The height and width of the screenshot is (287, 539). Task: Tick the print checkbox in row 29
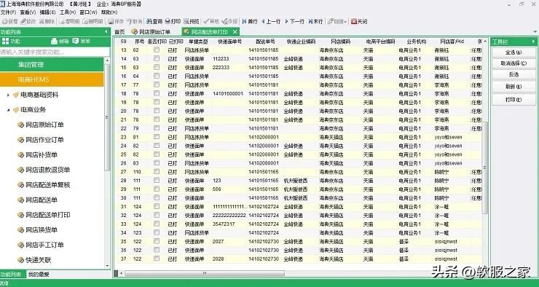click(157, 189)
